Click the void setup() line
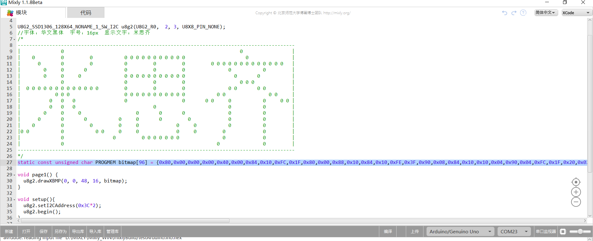This screenshot has height=241, width=593. coord(36,199)
